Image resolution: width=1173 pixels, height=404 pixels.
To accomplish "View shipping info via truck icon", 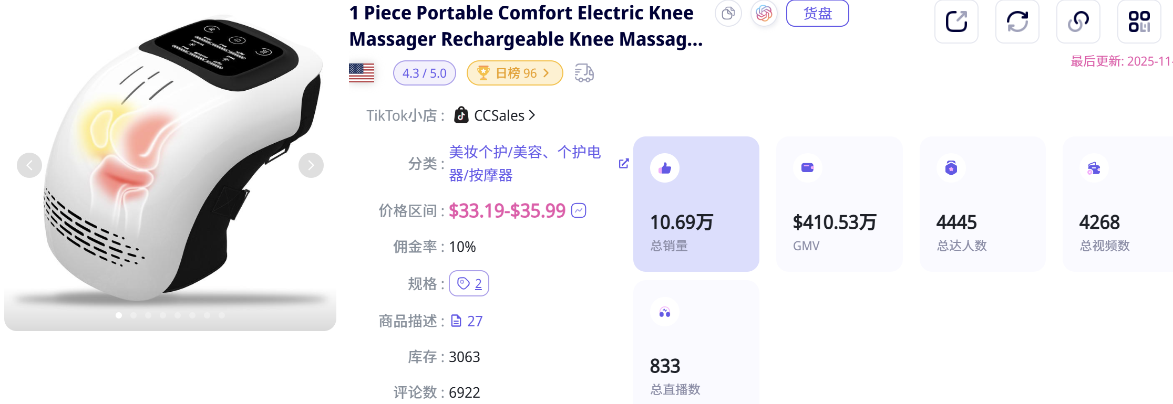I will (584, 73).
